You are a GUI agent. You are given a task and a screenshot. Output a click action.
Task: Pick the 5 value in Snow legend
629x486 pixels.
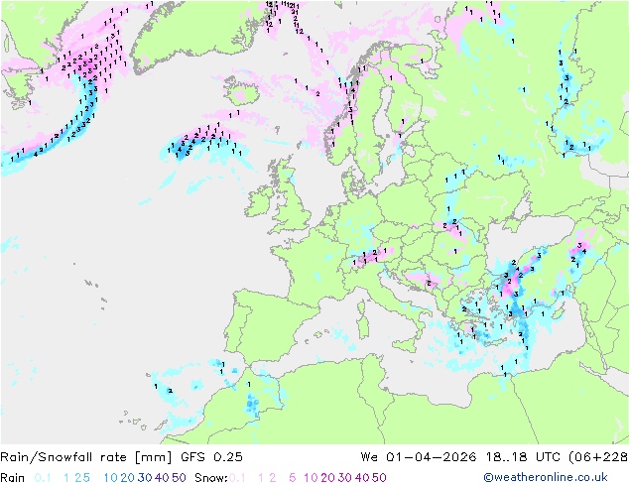click(293, 478)
